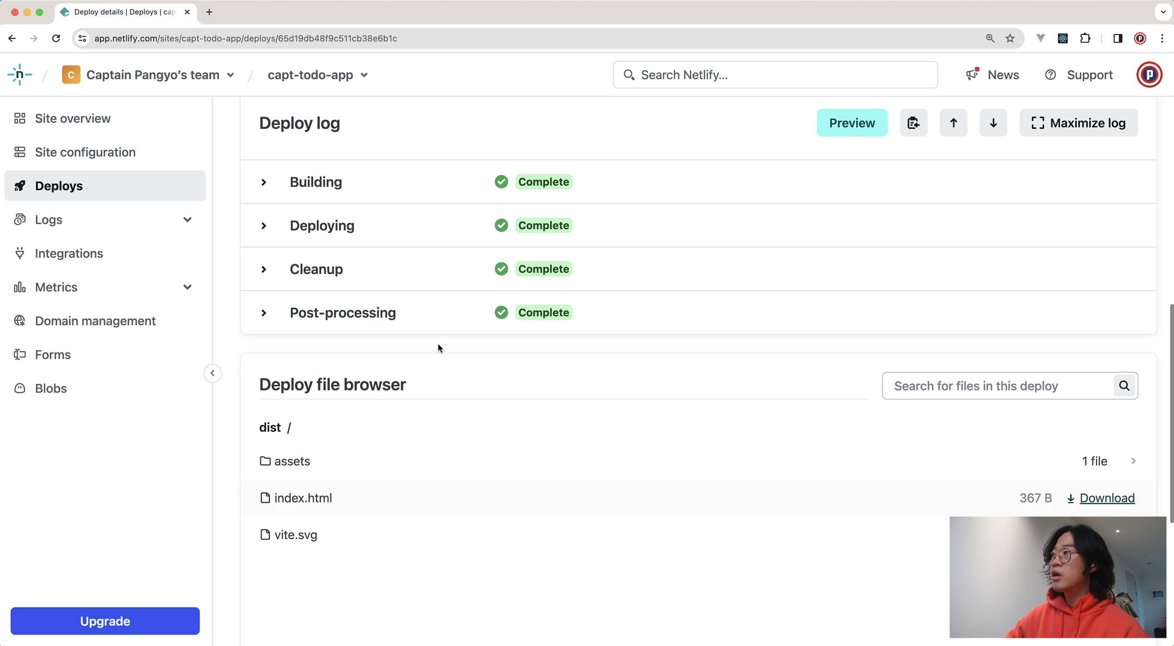The height and width of the screenshot is (646, 1174).
Task: Click the Preview button
Action: [x=851, y=123]
